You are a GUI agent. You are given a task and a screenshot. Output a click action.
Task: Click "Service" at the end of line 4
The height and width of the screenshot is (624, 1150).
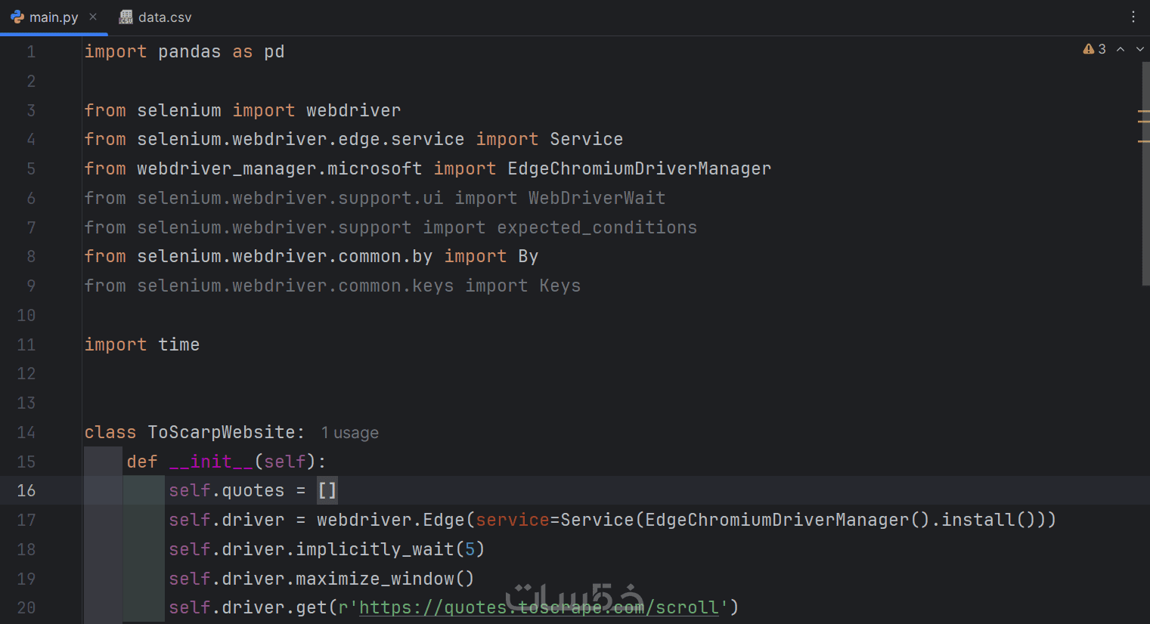[x=586, y=139]
